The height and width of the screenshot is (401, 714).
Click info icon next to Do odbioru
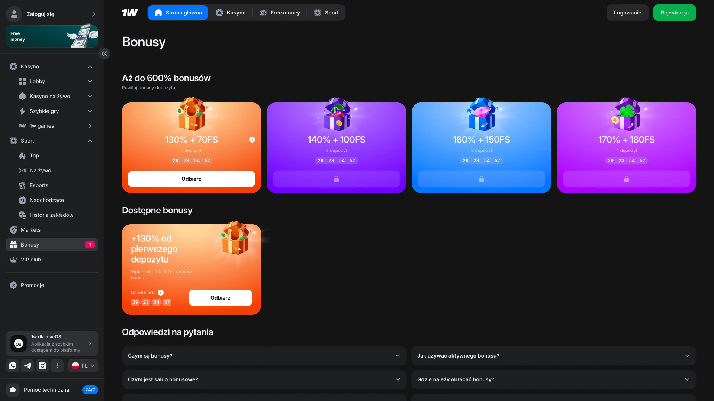click(x=161, y=293)
